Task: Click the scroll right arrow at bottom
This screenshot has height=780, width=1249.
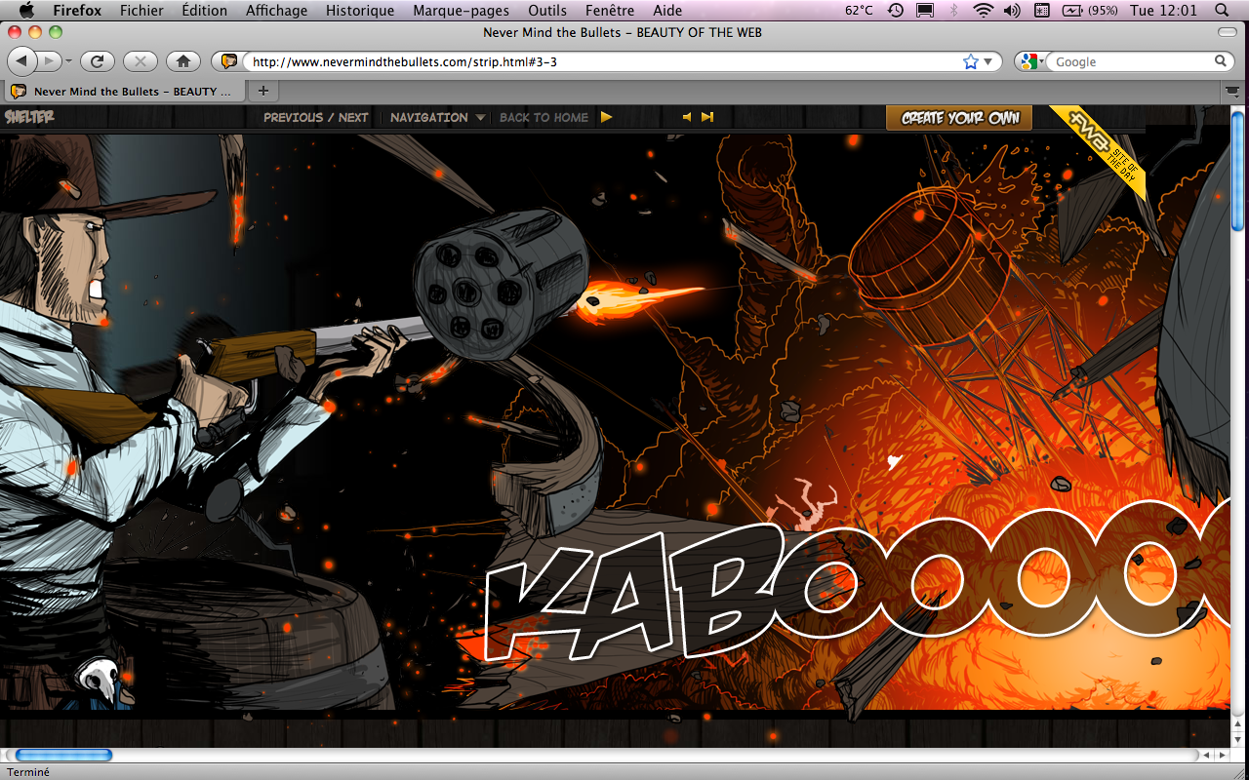Action: click(x=1224, y=755)
